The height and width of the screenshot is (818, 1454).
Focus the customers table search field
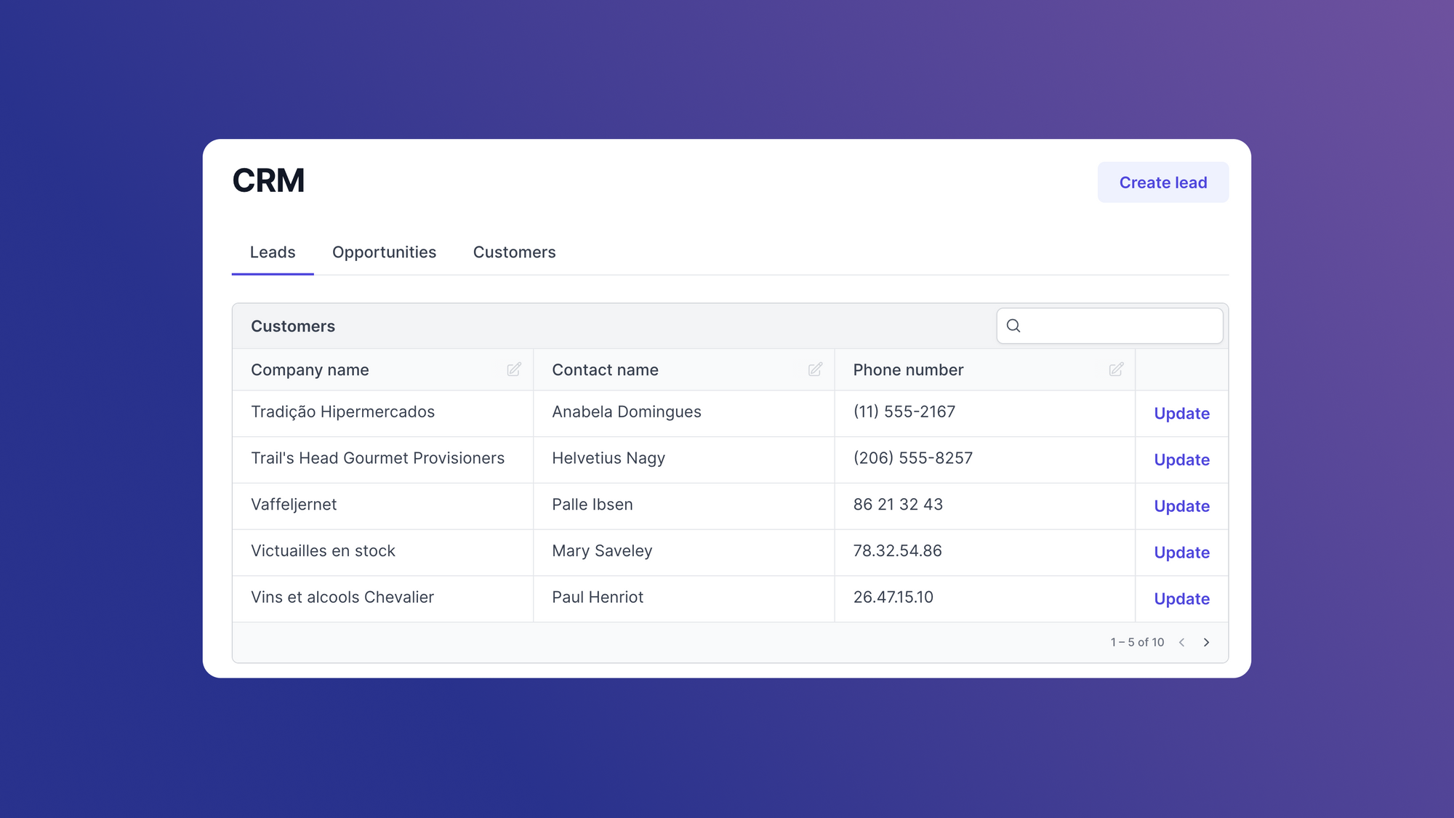tap(1109, 326)
